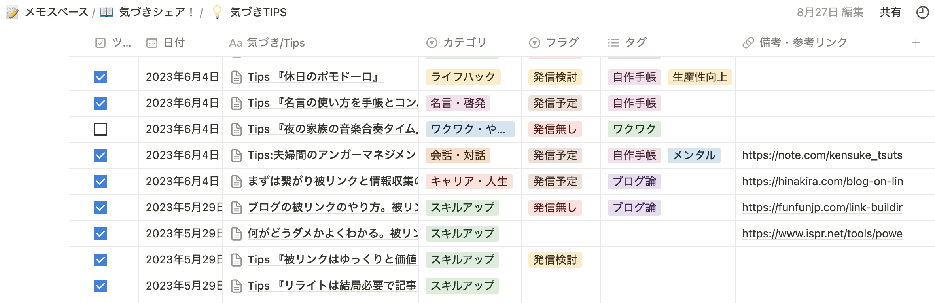Click the メモスペース notepad breadcrumb icon
Image resolution: width=935 pixels, height=303 pixels.
[x=12, y=12]
